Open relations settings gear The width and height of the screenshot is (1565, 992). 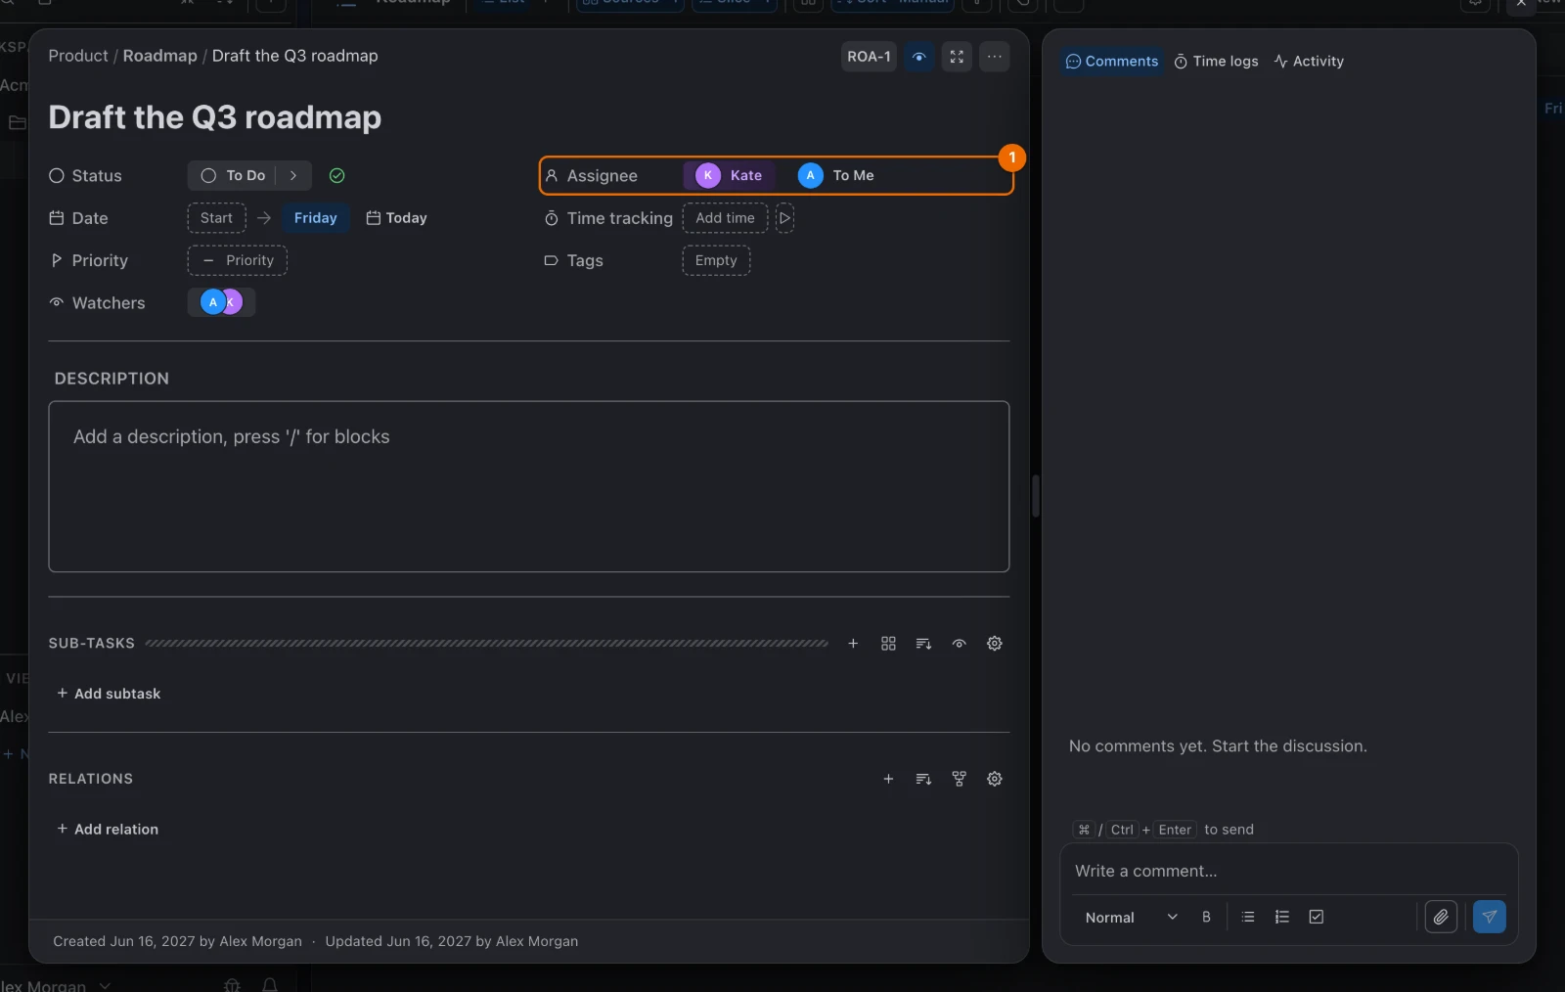click(995, 779)
